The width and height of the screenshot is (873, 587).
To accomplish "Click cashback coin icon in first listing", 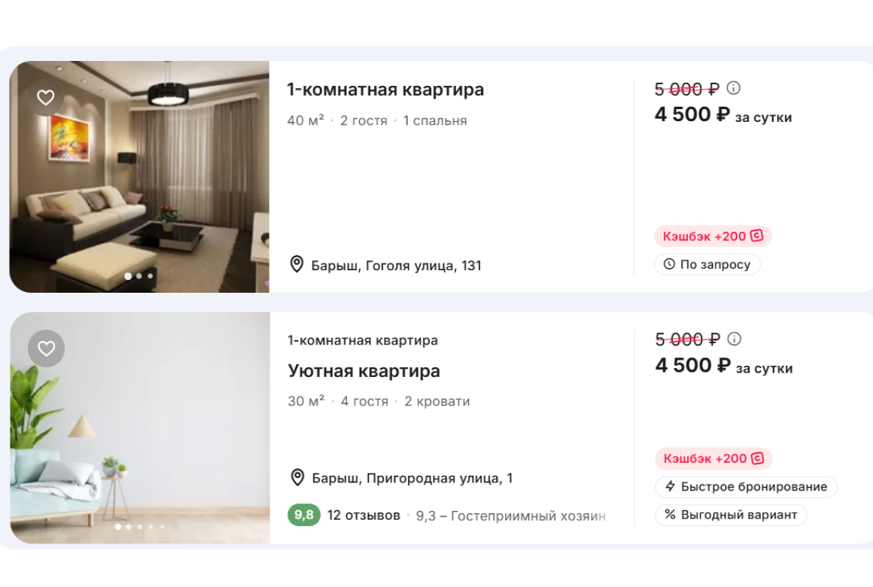I will [756, 236].
